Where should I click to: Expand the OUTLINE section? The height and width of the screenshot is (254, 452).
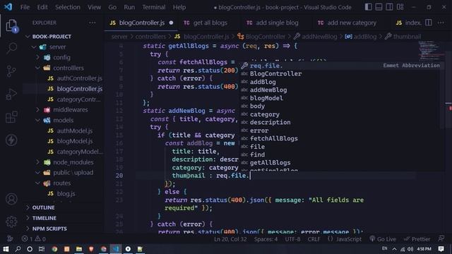point(43,207)
